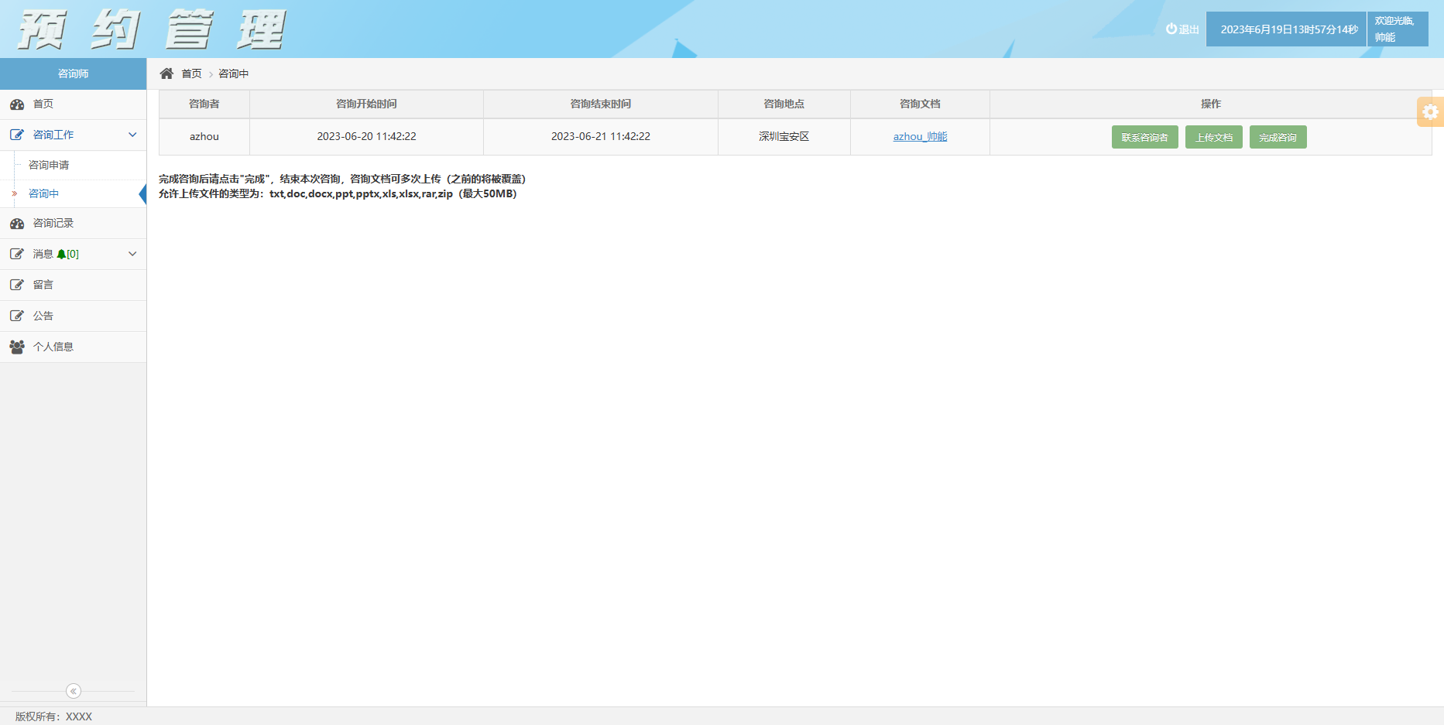Screen dimensions: 1444x725
Task: Click the azhou cell in the table
Action: pos(204,136)
